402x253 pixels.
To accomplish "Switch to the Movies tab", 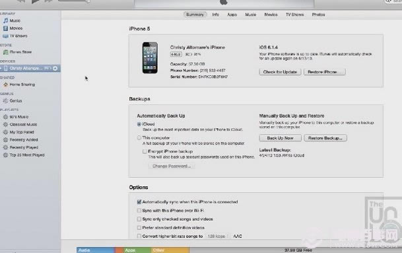I will [x=271, y=15].
